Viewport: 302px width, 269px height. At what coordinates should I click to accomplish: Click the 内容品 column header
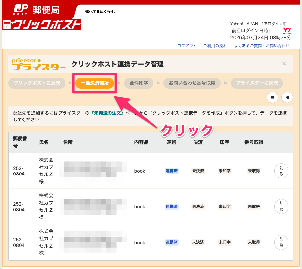coord(141,142)
